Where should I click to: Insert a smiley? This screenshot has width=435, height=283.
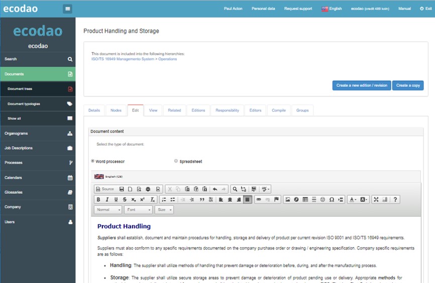click(x=322, y=200)
